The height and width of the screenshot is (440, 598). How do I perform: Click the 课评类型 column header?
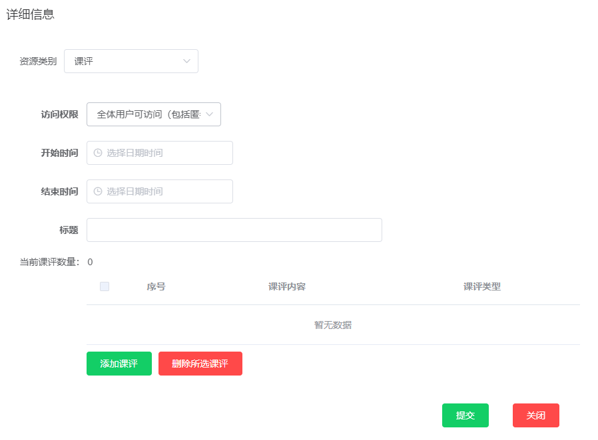(481, 286)
